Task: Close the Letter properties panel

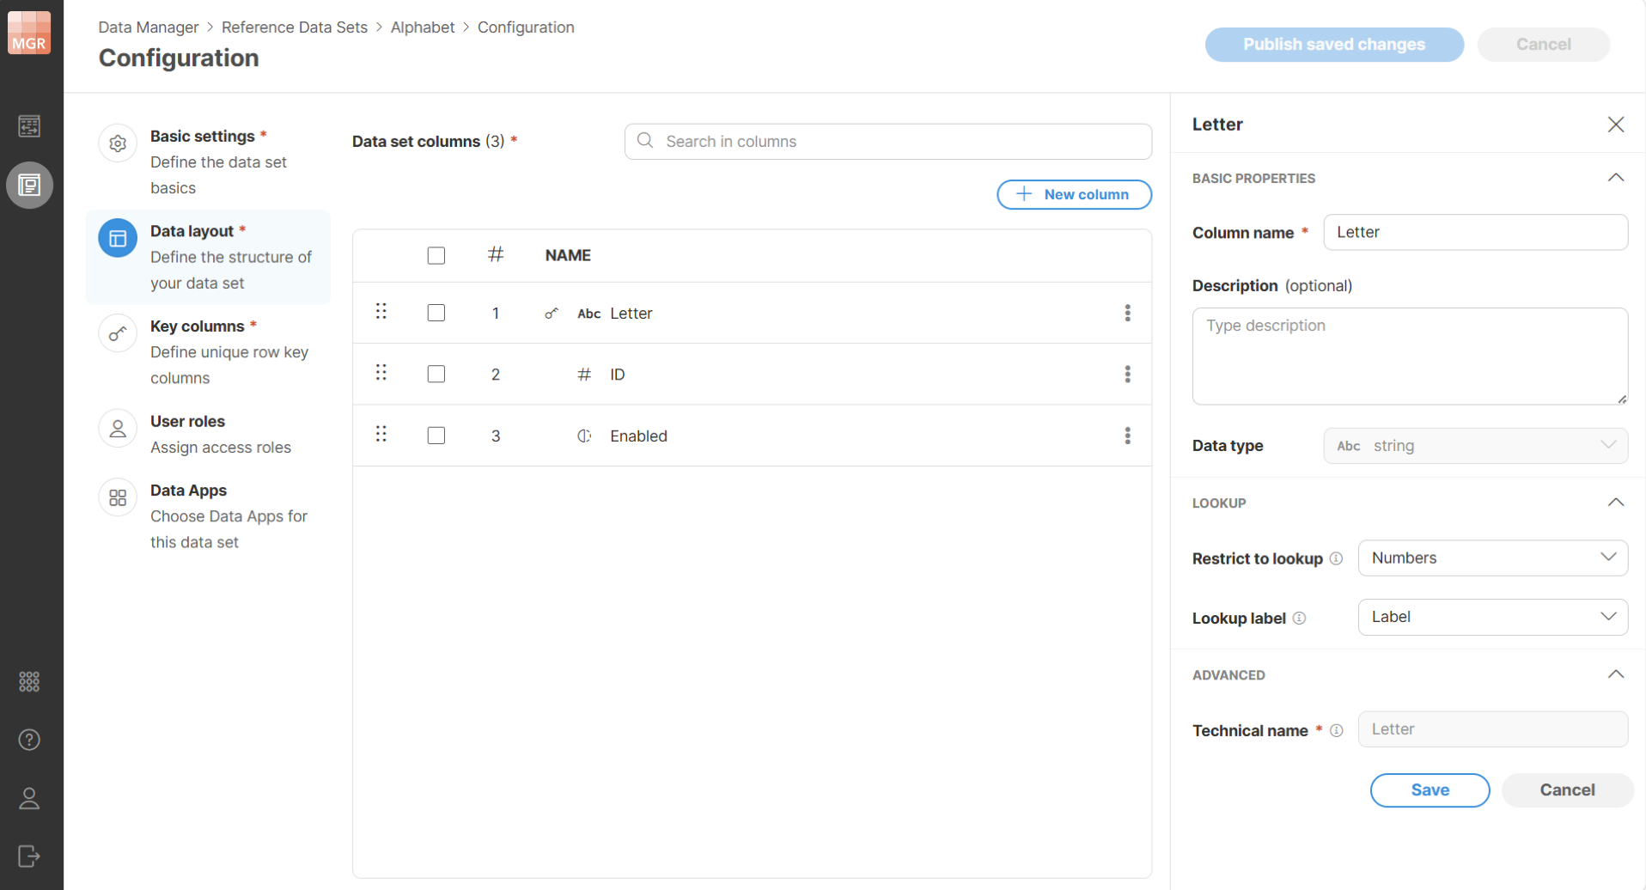Action: (1615, 125)
